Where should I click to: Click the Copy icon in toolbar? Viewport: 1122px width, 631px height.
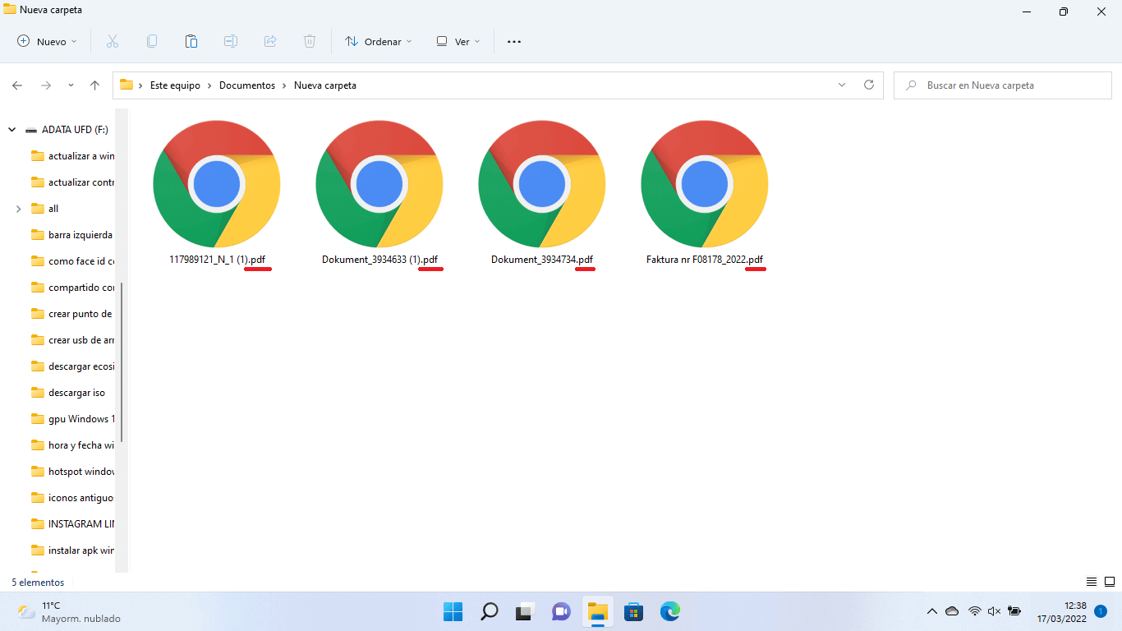coord(152,41)
